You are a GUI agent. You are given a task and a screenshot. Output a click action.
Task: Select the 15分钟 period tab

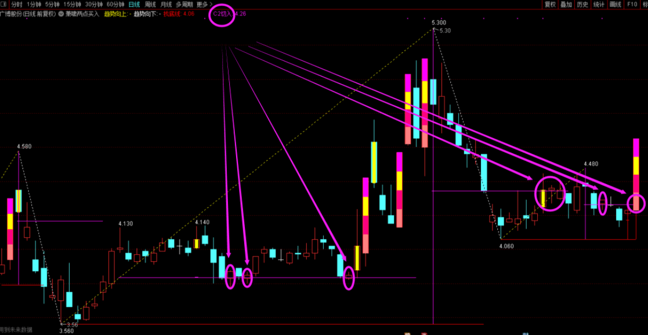coord(72,5)
